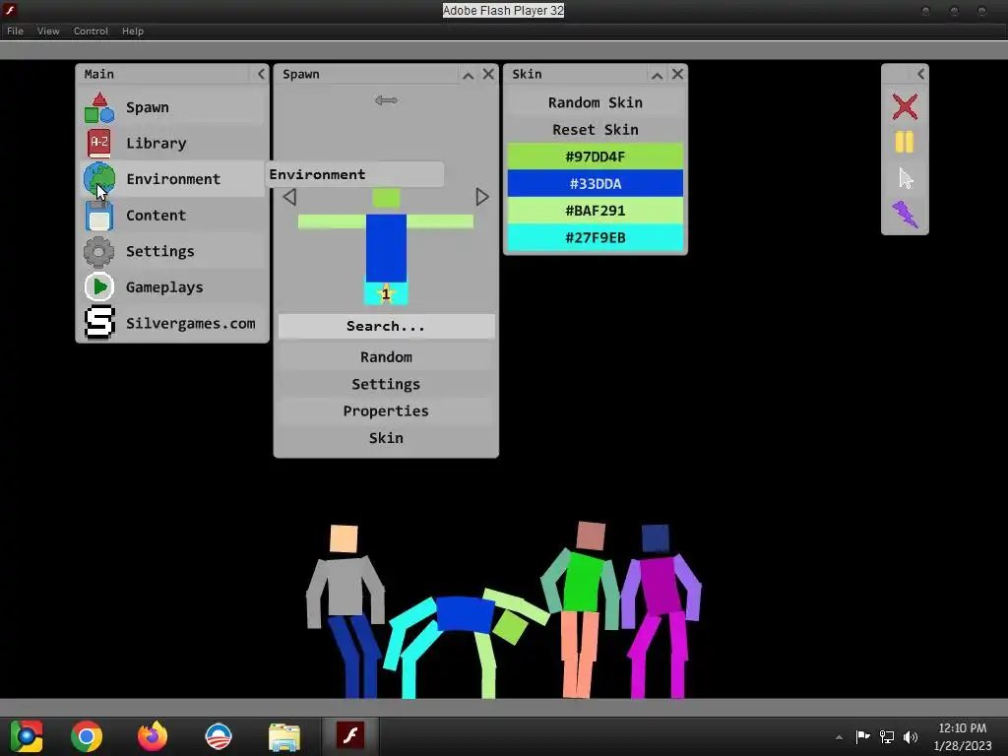Open the Help menu
The image size is (1008, 756).
[133, 31]
